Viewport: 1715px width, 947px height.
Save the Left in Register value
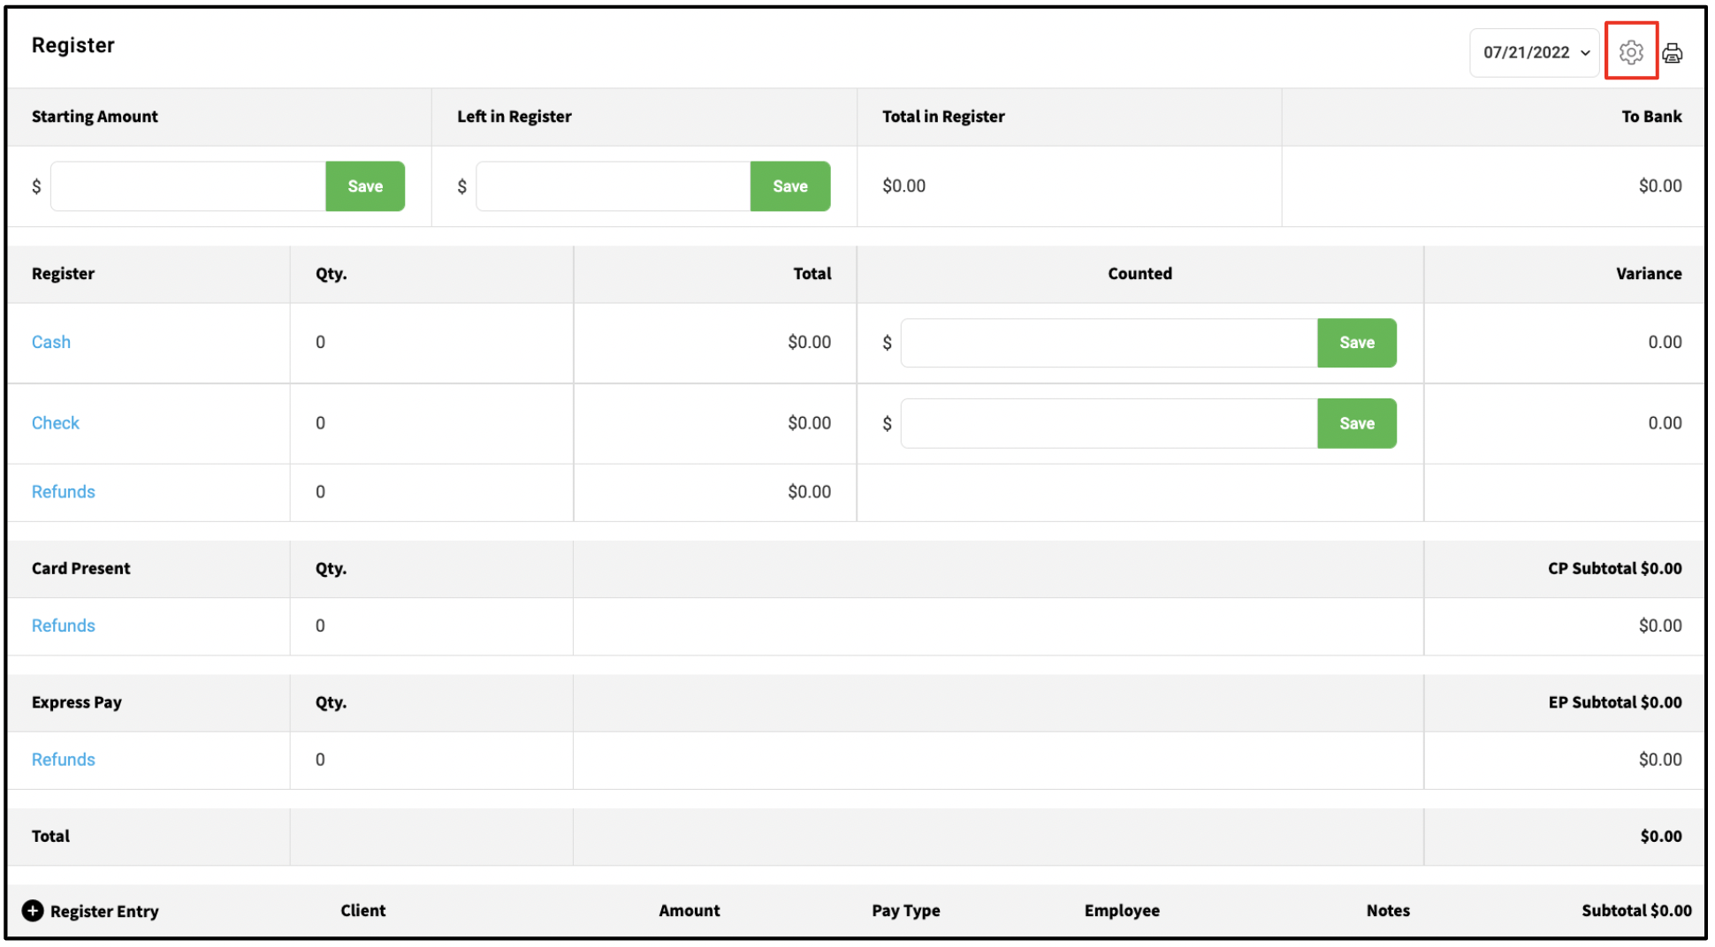[x=790, y=186]
